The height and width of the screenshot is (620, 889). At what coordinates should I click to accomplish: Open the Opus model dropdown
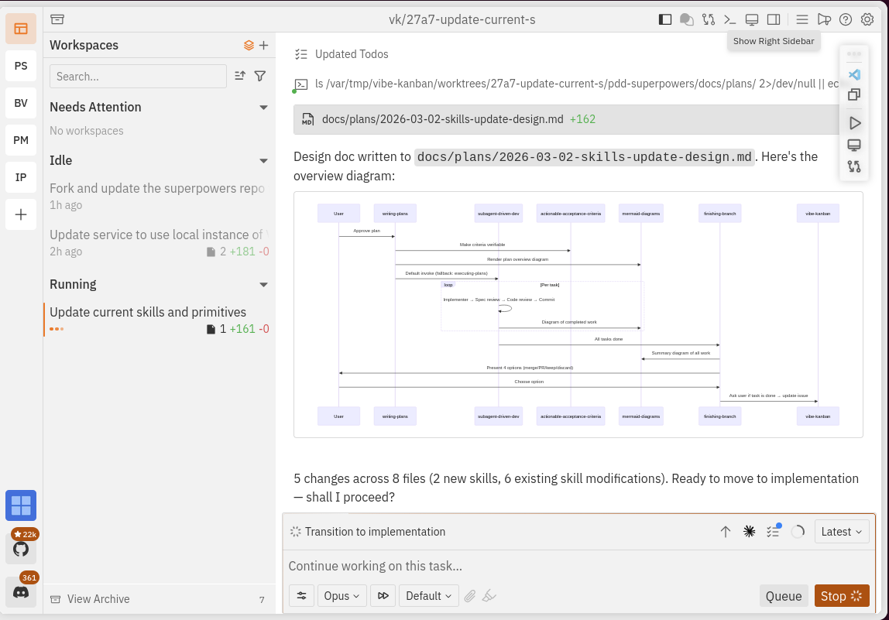[x=342, y=595]
